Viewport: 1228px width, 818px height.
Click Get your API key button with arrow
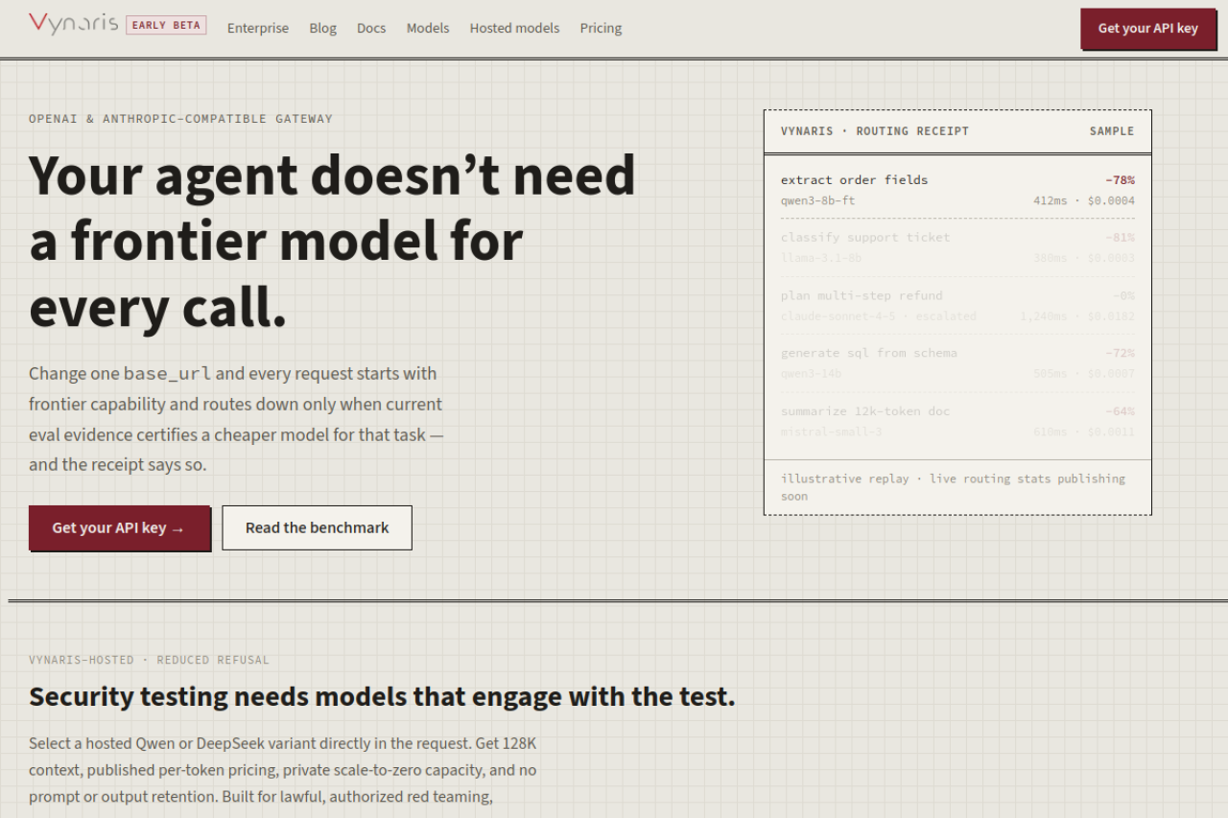(119, 527)
